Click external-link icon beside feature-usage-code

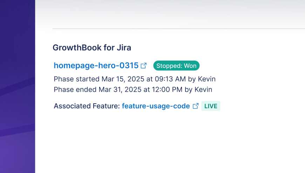pyautogui.click(x=196, y=106)
